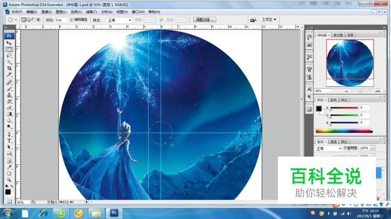The height and width of the screenshot is (219, 391).
Task: Toggle the anti-alias checkbox in options bar
Action: [x=72, y=20]
